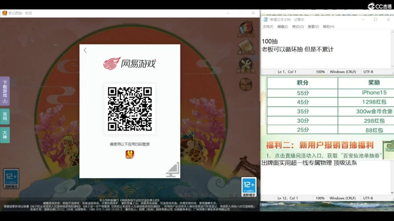Minimize the Notepad window
Screen dimensions: 394x221
tap(363, 19)
